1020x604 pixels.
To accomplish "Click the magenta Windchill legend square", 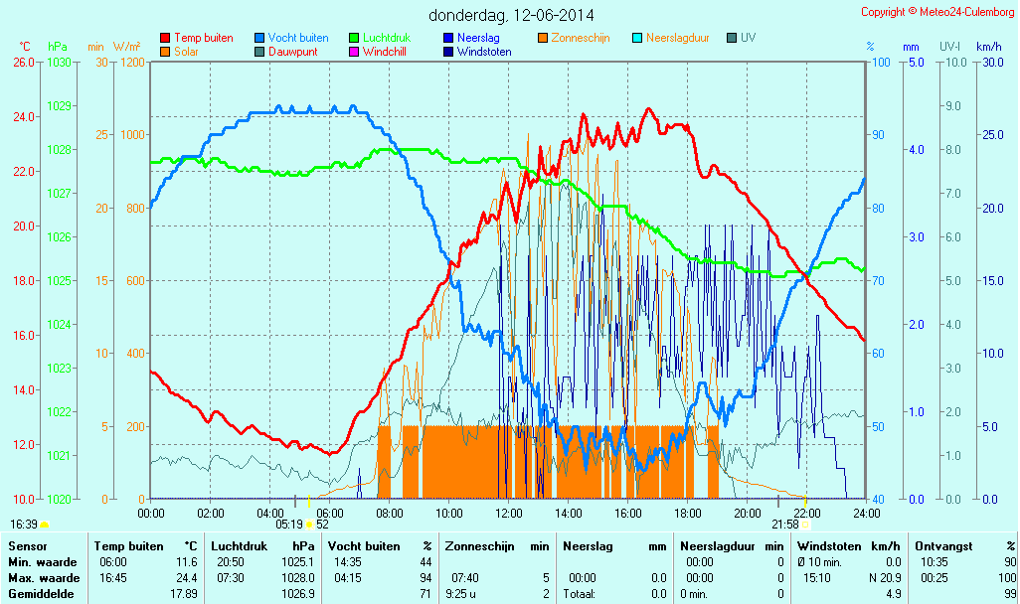I will pos(354,51).
